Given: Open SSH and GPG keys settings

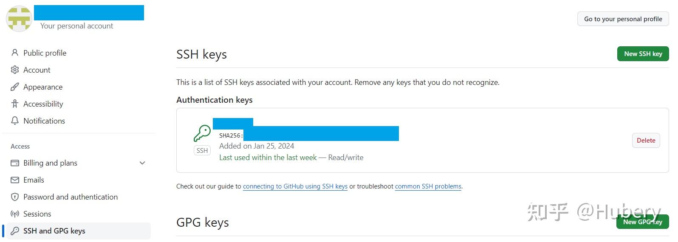Looking at the screenshot, I should [x=54, y=231].
